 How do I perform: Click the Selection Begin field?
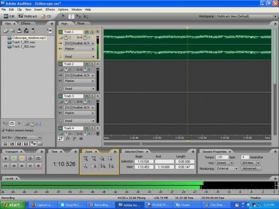pos(144,162)
